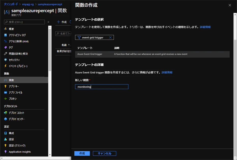This screenshot has height=160, width=237.
Task: Click the キャンセル button
Action: (105, 153)
